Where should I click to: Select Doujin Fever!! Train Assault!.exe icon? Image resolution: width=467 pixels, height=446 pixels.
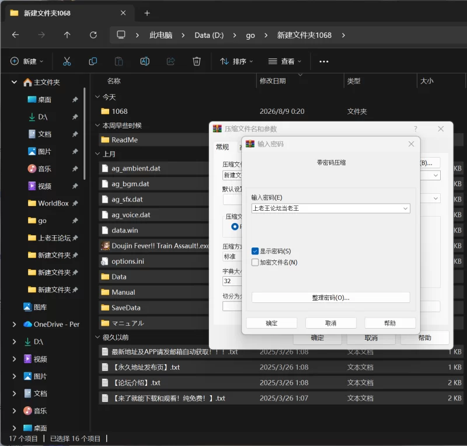coord(105,246)
